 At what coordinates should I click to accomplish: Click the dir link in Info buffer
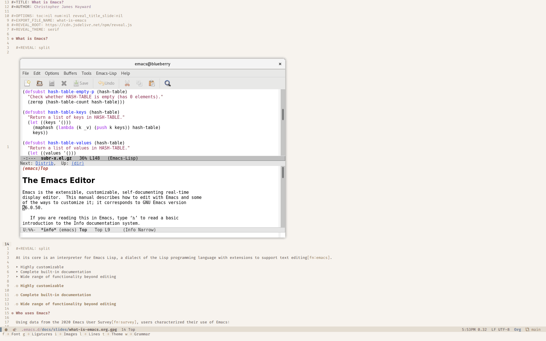point(77,163)
